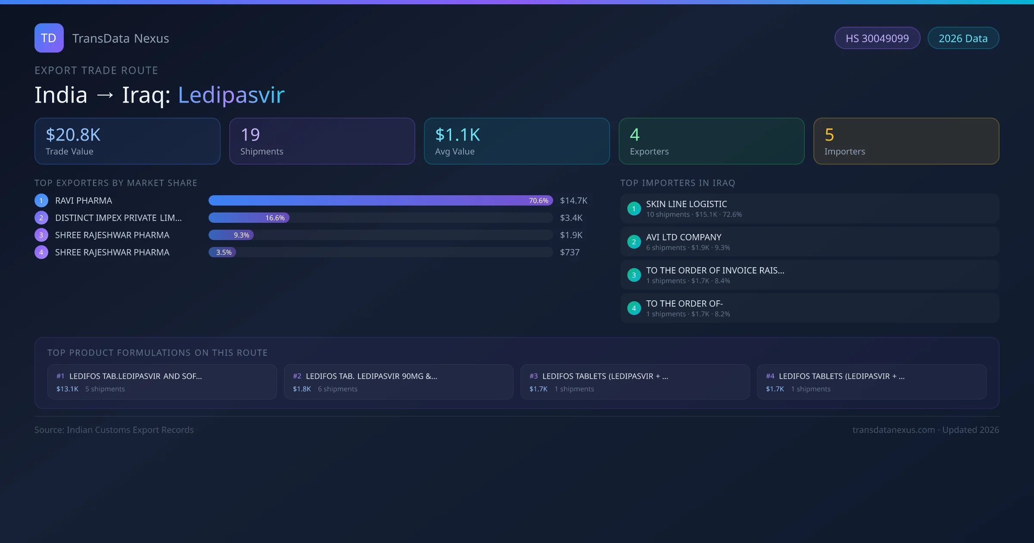
Task: Select the 5 Importers card
Action: (x=906, y=141)
